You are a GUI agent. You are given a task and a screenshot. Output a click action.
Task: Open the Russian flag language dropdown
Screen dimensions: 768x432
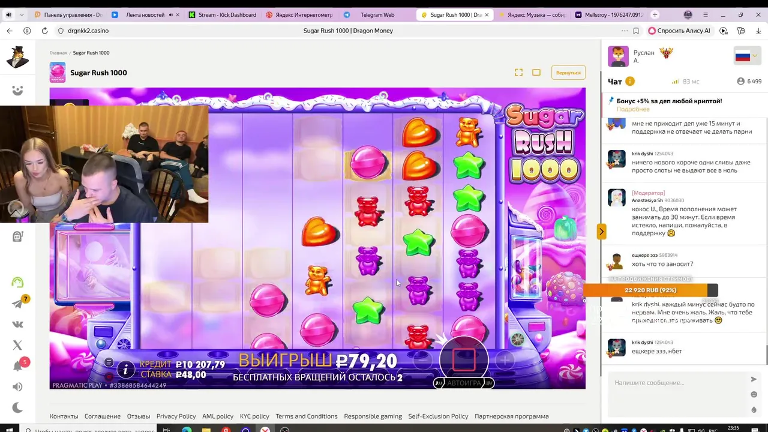(746, 56)
